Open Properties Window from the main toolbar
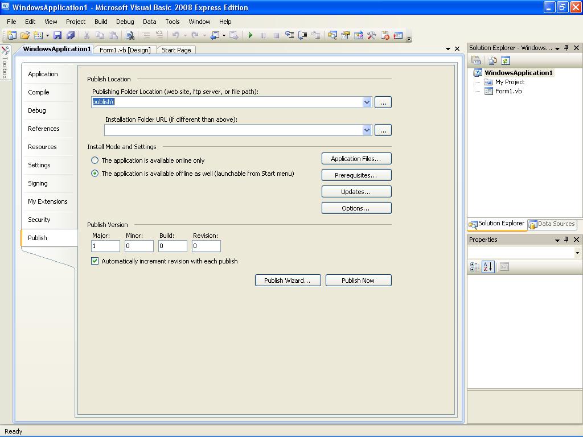This screenshot has height=437, width=583. 346,35
